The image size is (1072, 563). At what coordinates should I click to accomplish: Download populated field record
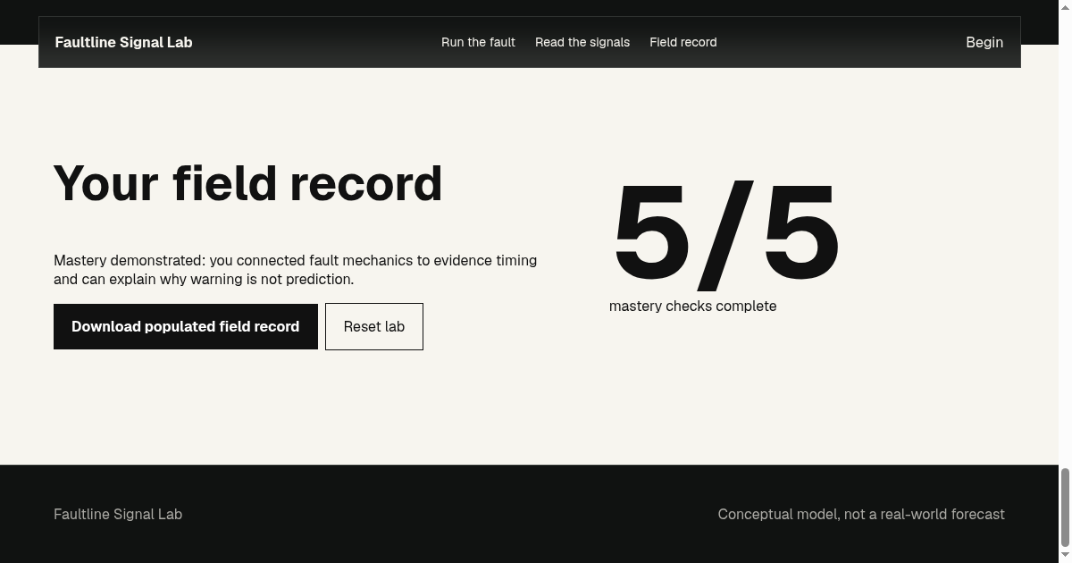(x=186, y=326)
